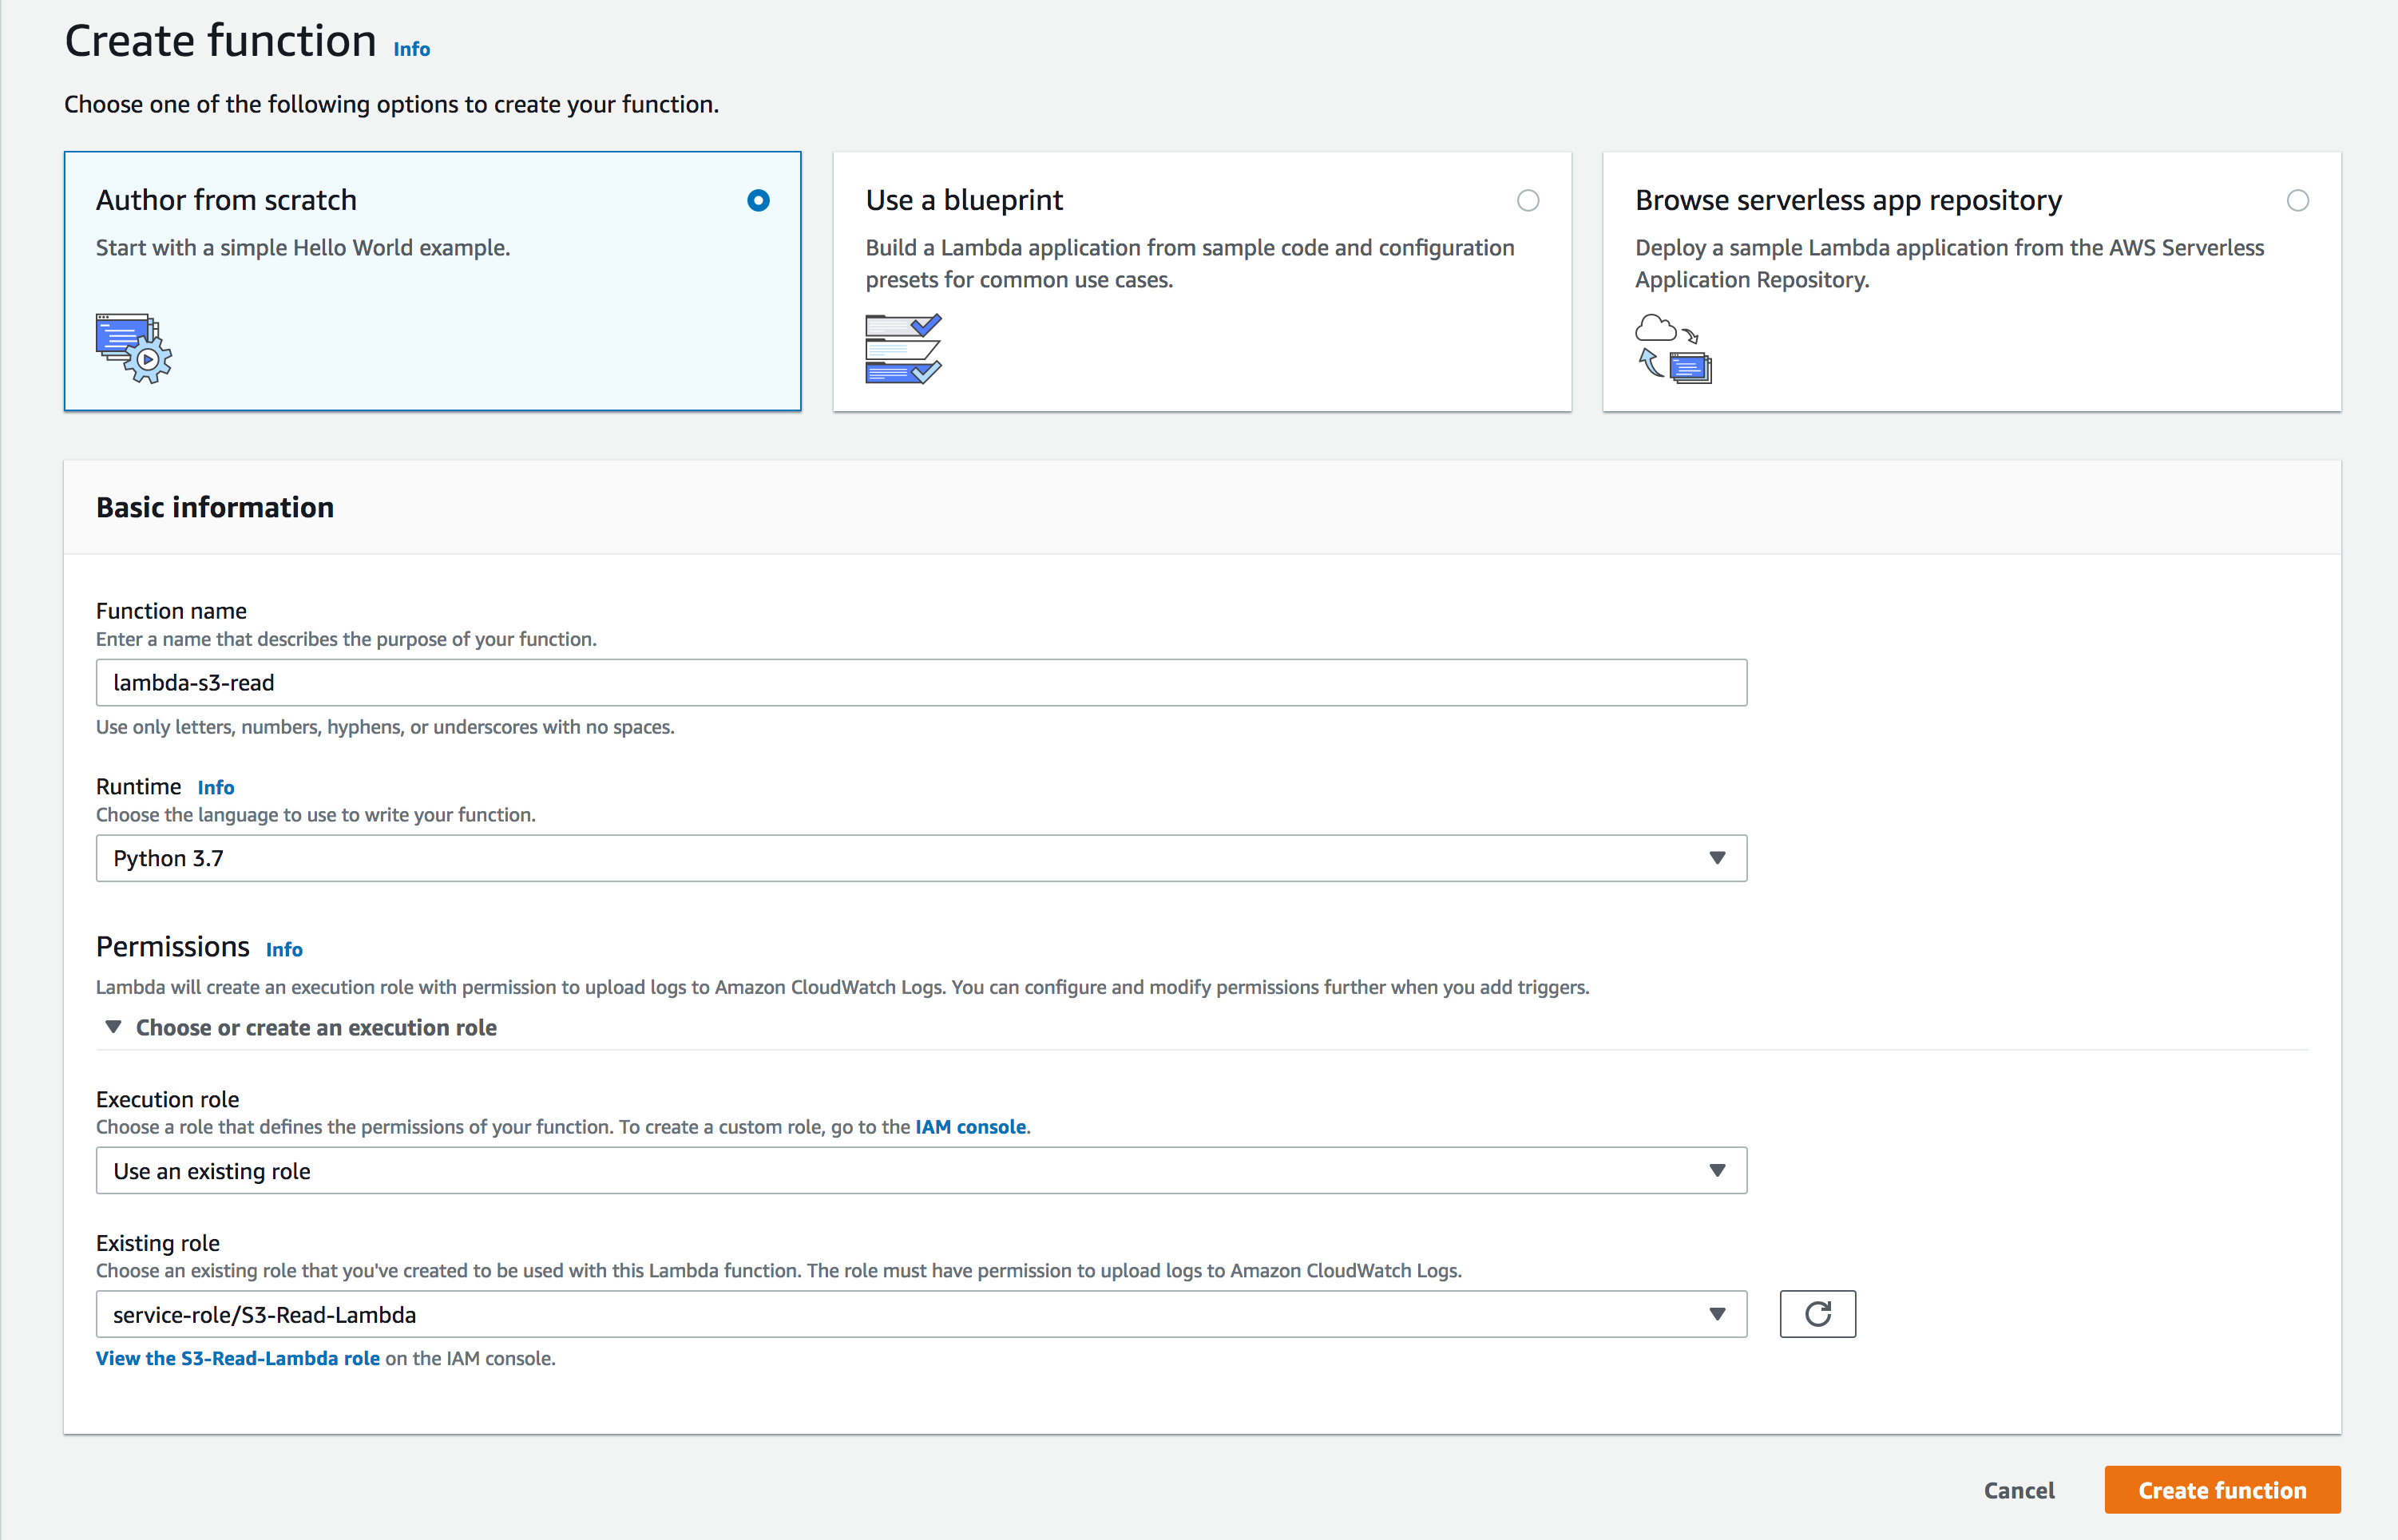Click Info next to Permissions
The width and height of the screenshot is (2398, 1540).
pos(284,948)
